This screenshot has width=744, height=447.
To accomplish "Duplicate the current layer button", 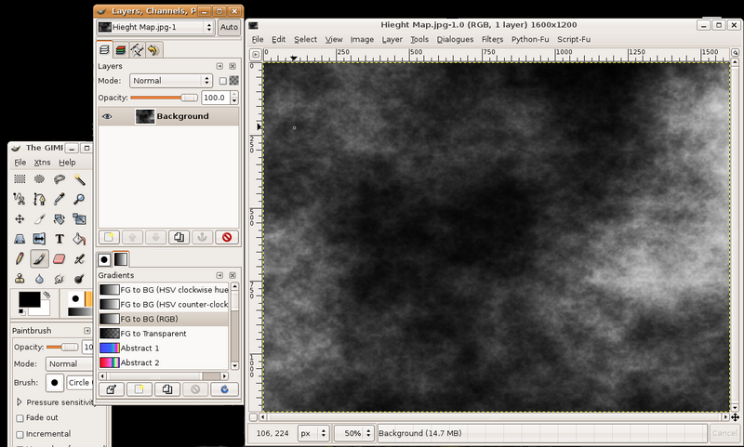I will pos(179,237).
